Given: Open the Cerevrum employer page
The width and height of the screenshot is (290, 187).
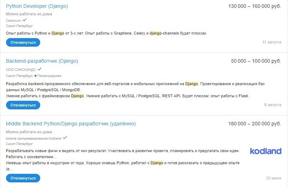Looking at the screenshot, I should tap(14, 21).
